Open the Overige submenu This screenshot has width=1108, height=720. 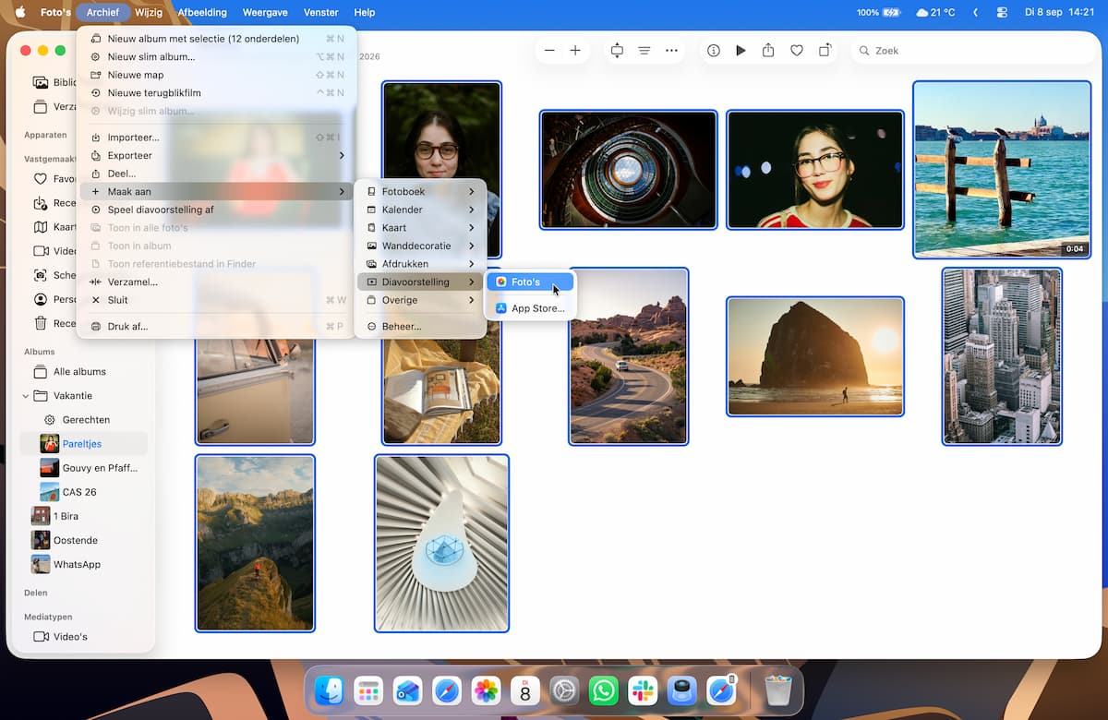coord(420,300)
